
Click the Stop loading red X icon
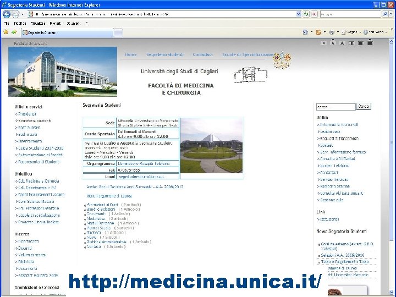314,14
